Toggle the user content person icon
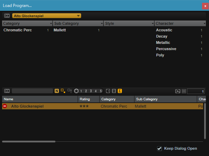 (114, 91)
